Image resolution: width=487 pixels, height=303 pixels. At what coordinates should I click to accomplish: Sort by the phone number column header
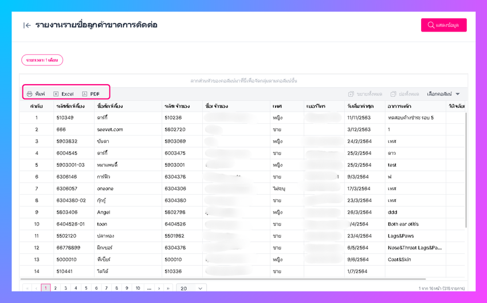[x=324, y=106]
